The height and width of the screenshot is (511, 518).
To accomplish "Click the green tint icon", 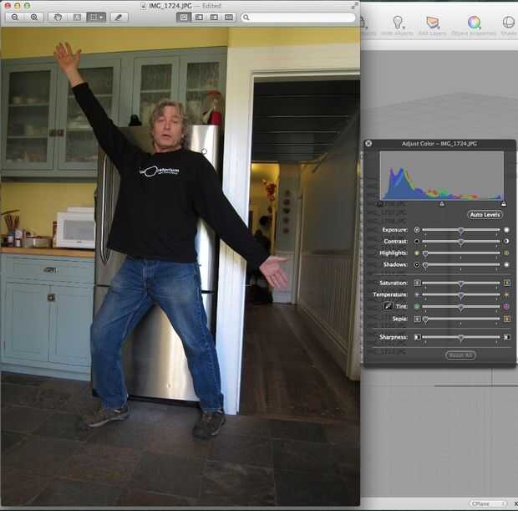I will coord(417,307).
